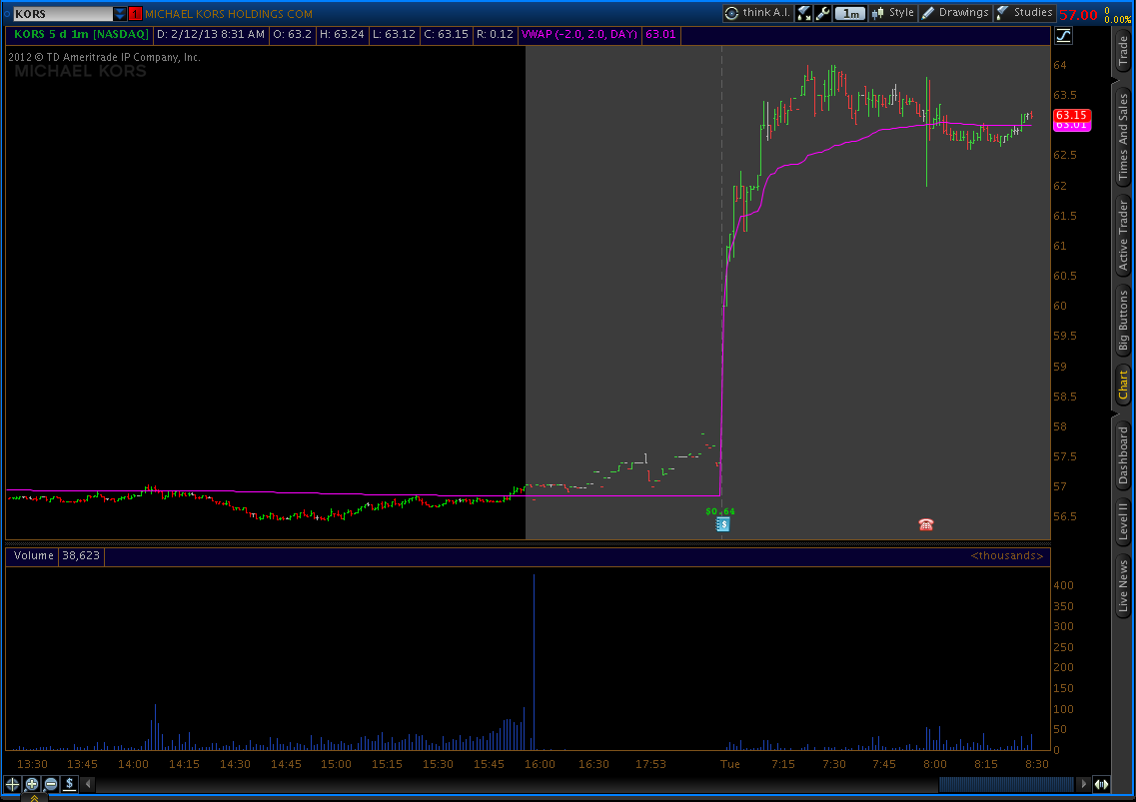The image size is (1136, 802).
Task: Open the Drawings menu
Action: tap(955, 13)
